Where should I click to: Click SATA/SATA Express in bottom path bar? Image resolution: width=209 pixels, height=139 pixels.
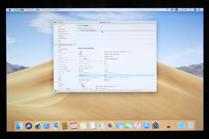click(x=97, y=91)
